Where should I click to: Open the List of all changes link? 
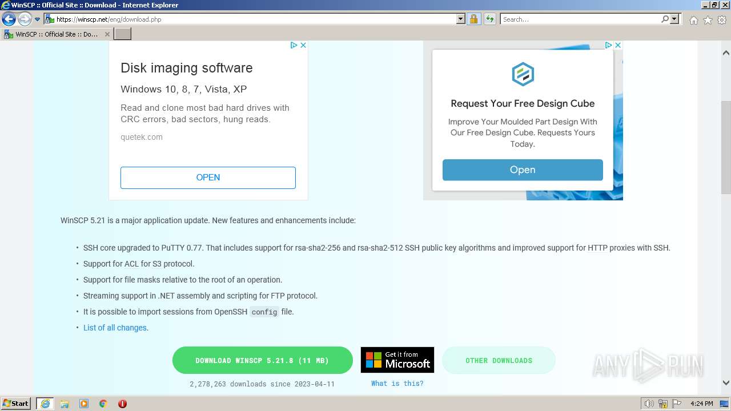click(x=116, y=328)
